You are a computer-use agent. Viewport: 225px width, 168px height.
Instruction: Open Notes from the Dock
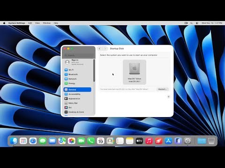130,141
